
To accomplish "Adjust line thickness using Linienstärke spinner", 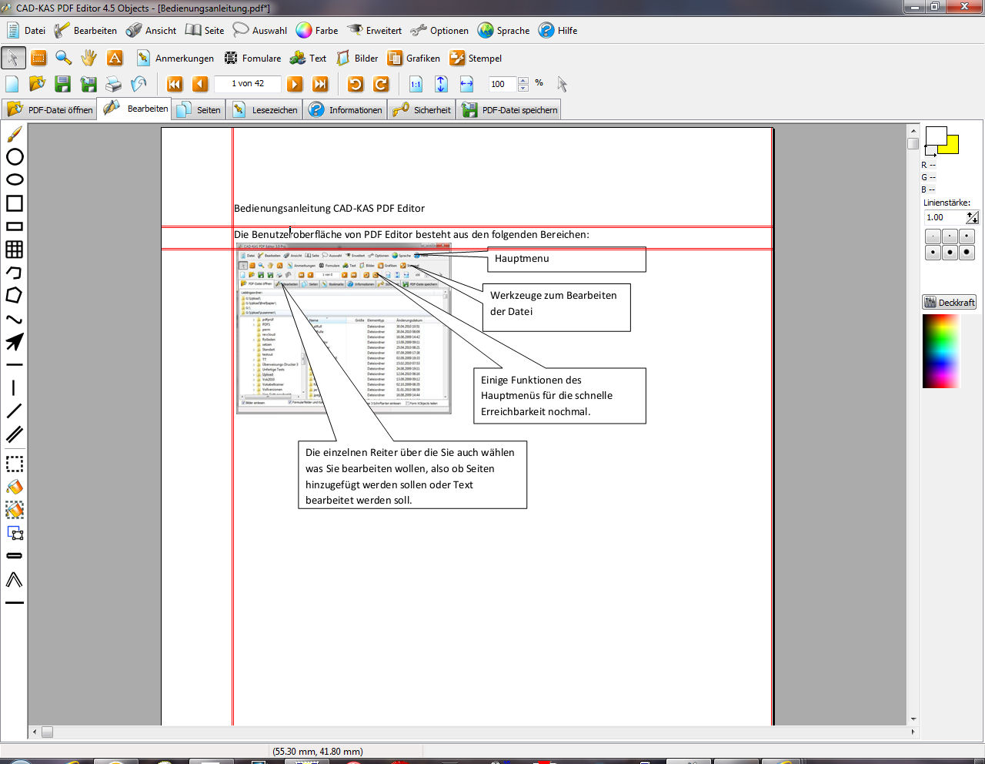I will pyautogui.click(x=973, y=217).
